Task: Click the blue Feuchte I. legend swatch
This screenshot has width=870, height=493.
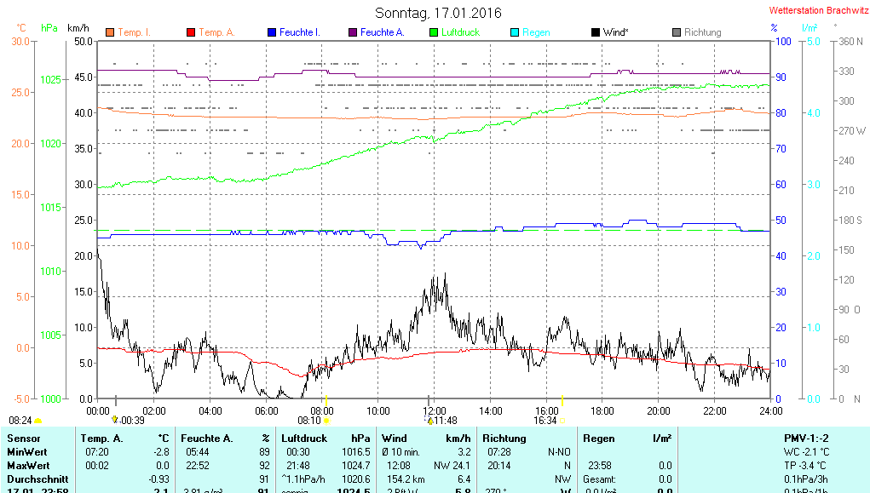Action: click(x=272, y=32)
